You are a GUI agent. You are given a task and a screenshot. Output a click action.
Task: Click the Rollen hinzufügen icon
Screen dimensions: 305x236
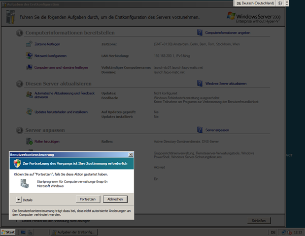coord(29,141)
